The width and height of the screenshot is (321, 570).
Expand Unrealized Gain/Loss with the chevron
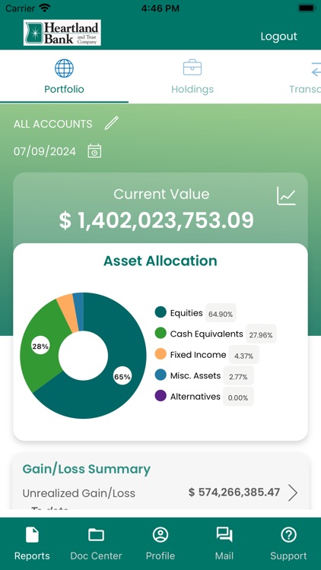tap(293, 493)
